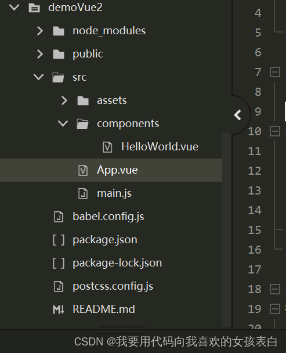Screen dimensions: 286x353
Task: Select the src folder label
Action: click(x=79, y=77)
